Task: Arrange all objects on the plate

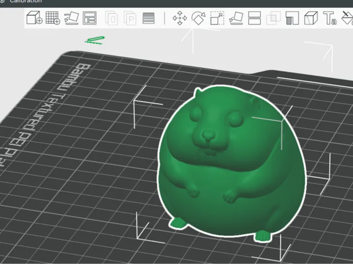Action: tap(90, 18)
